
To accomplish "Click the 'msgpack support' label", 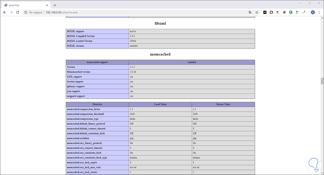I will pyautogui.click(x=76, y=96).
